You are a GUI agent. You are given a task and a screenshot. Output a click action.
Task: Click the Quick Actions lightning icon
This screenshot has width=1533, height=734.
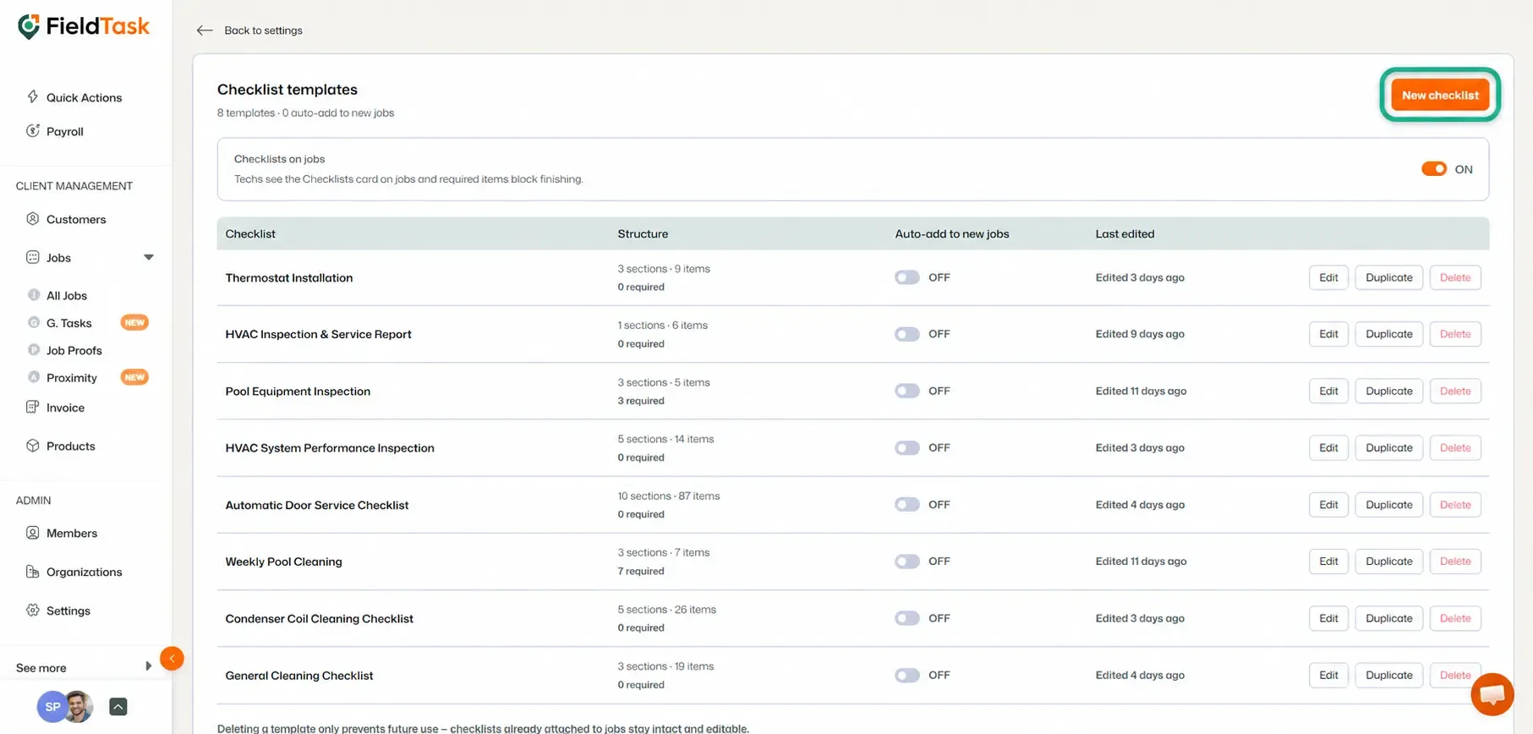(x=33, y=96)
